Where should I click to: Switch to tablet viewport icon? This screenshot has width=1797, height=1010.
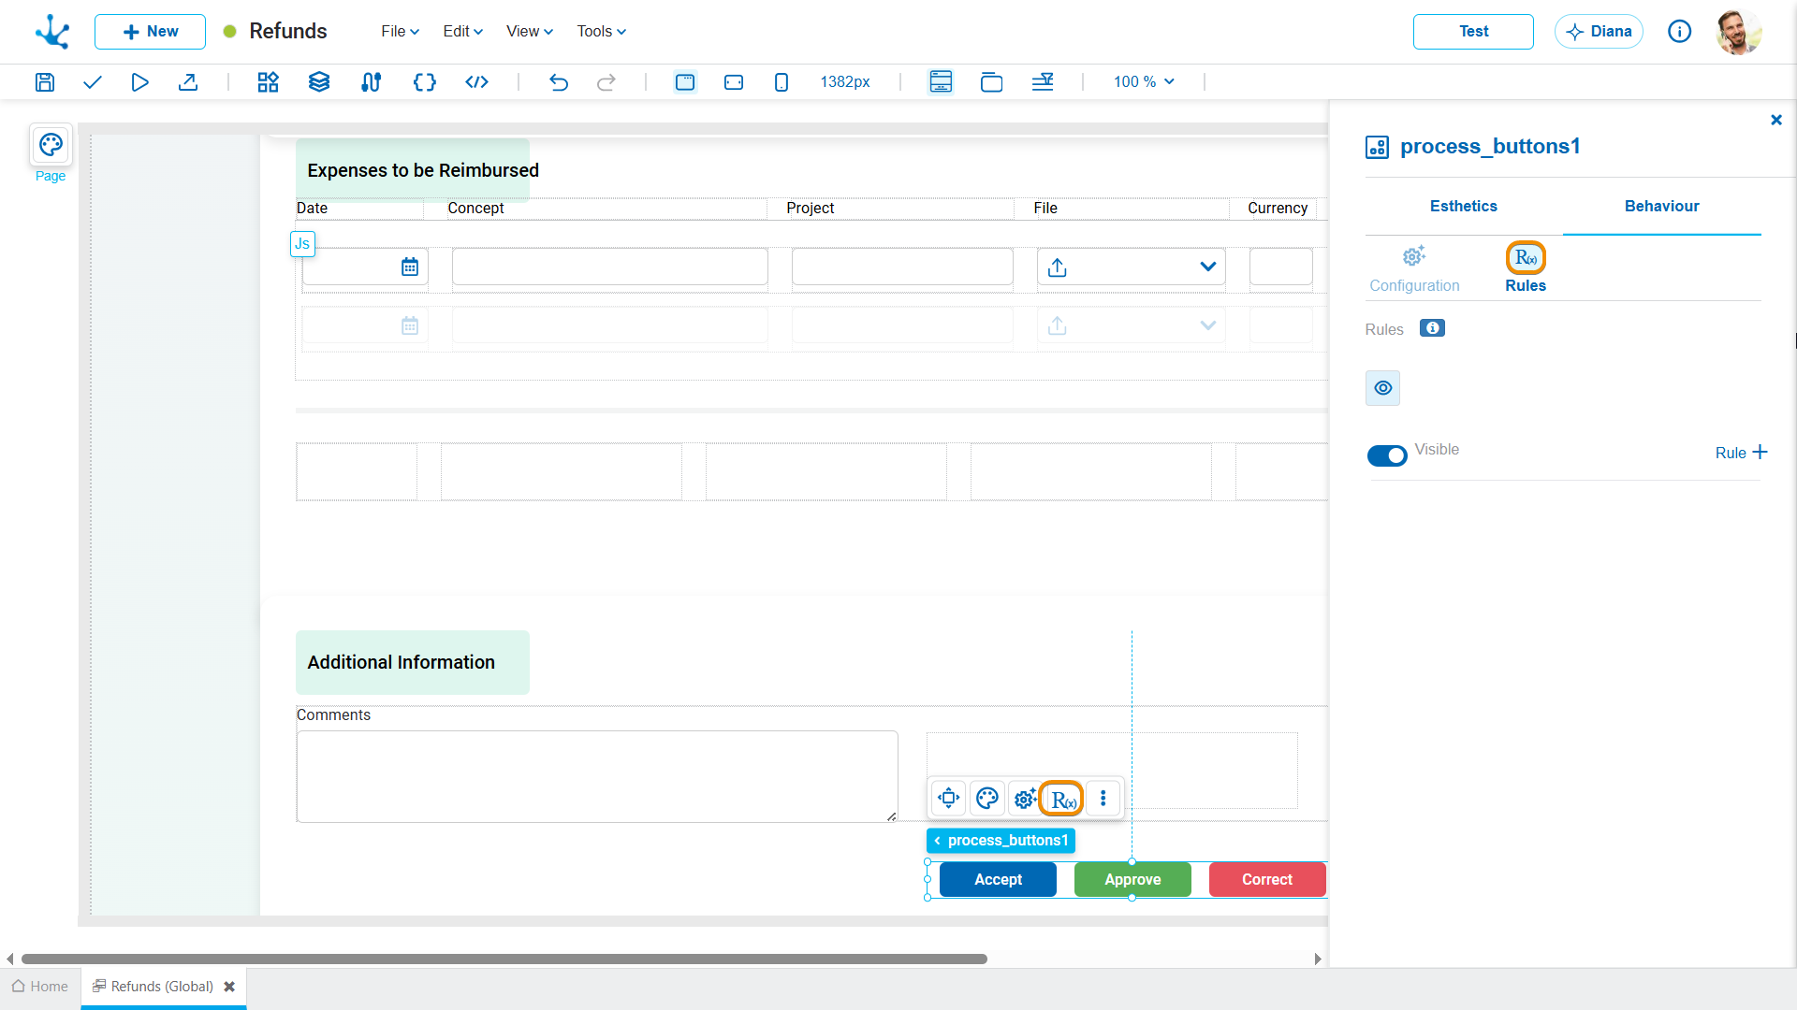click(734, 82)
